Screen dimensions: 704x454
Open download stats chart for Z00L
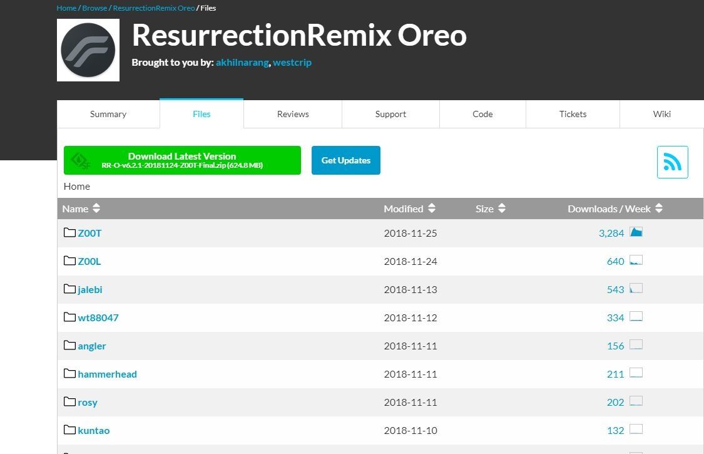coord(636,261)
